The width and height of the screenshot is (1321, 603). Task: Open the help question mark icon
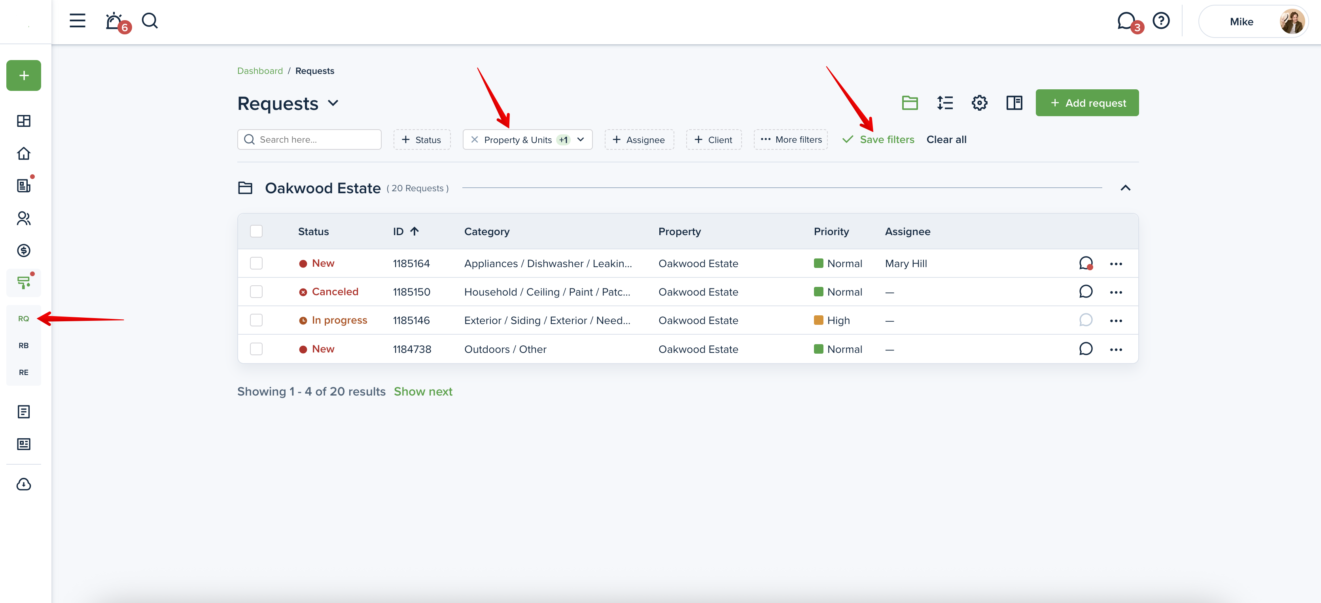[x=1160, y=21]
